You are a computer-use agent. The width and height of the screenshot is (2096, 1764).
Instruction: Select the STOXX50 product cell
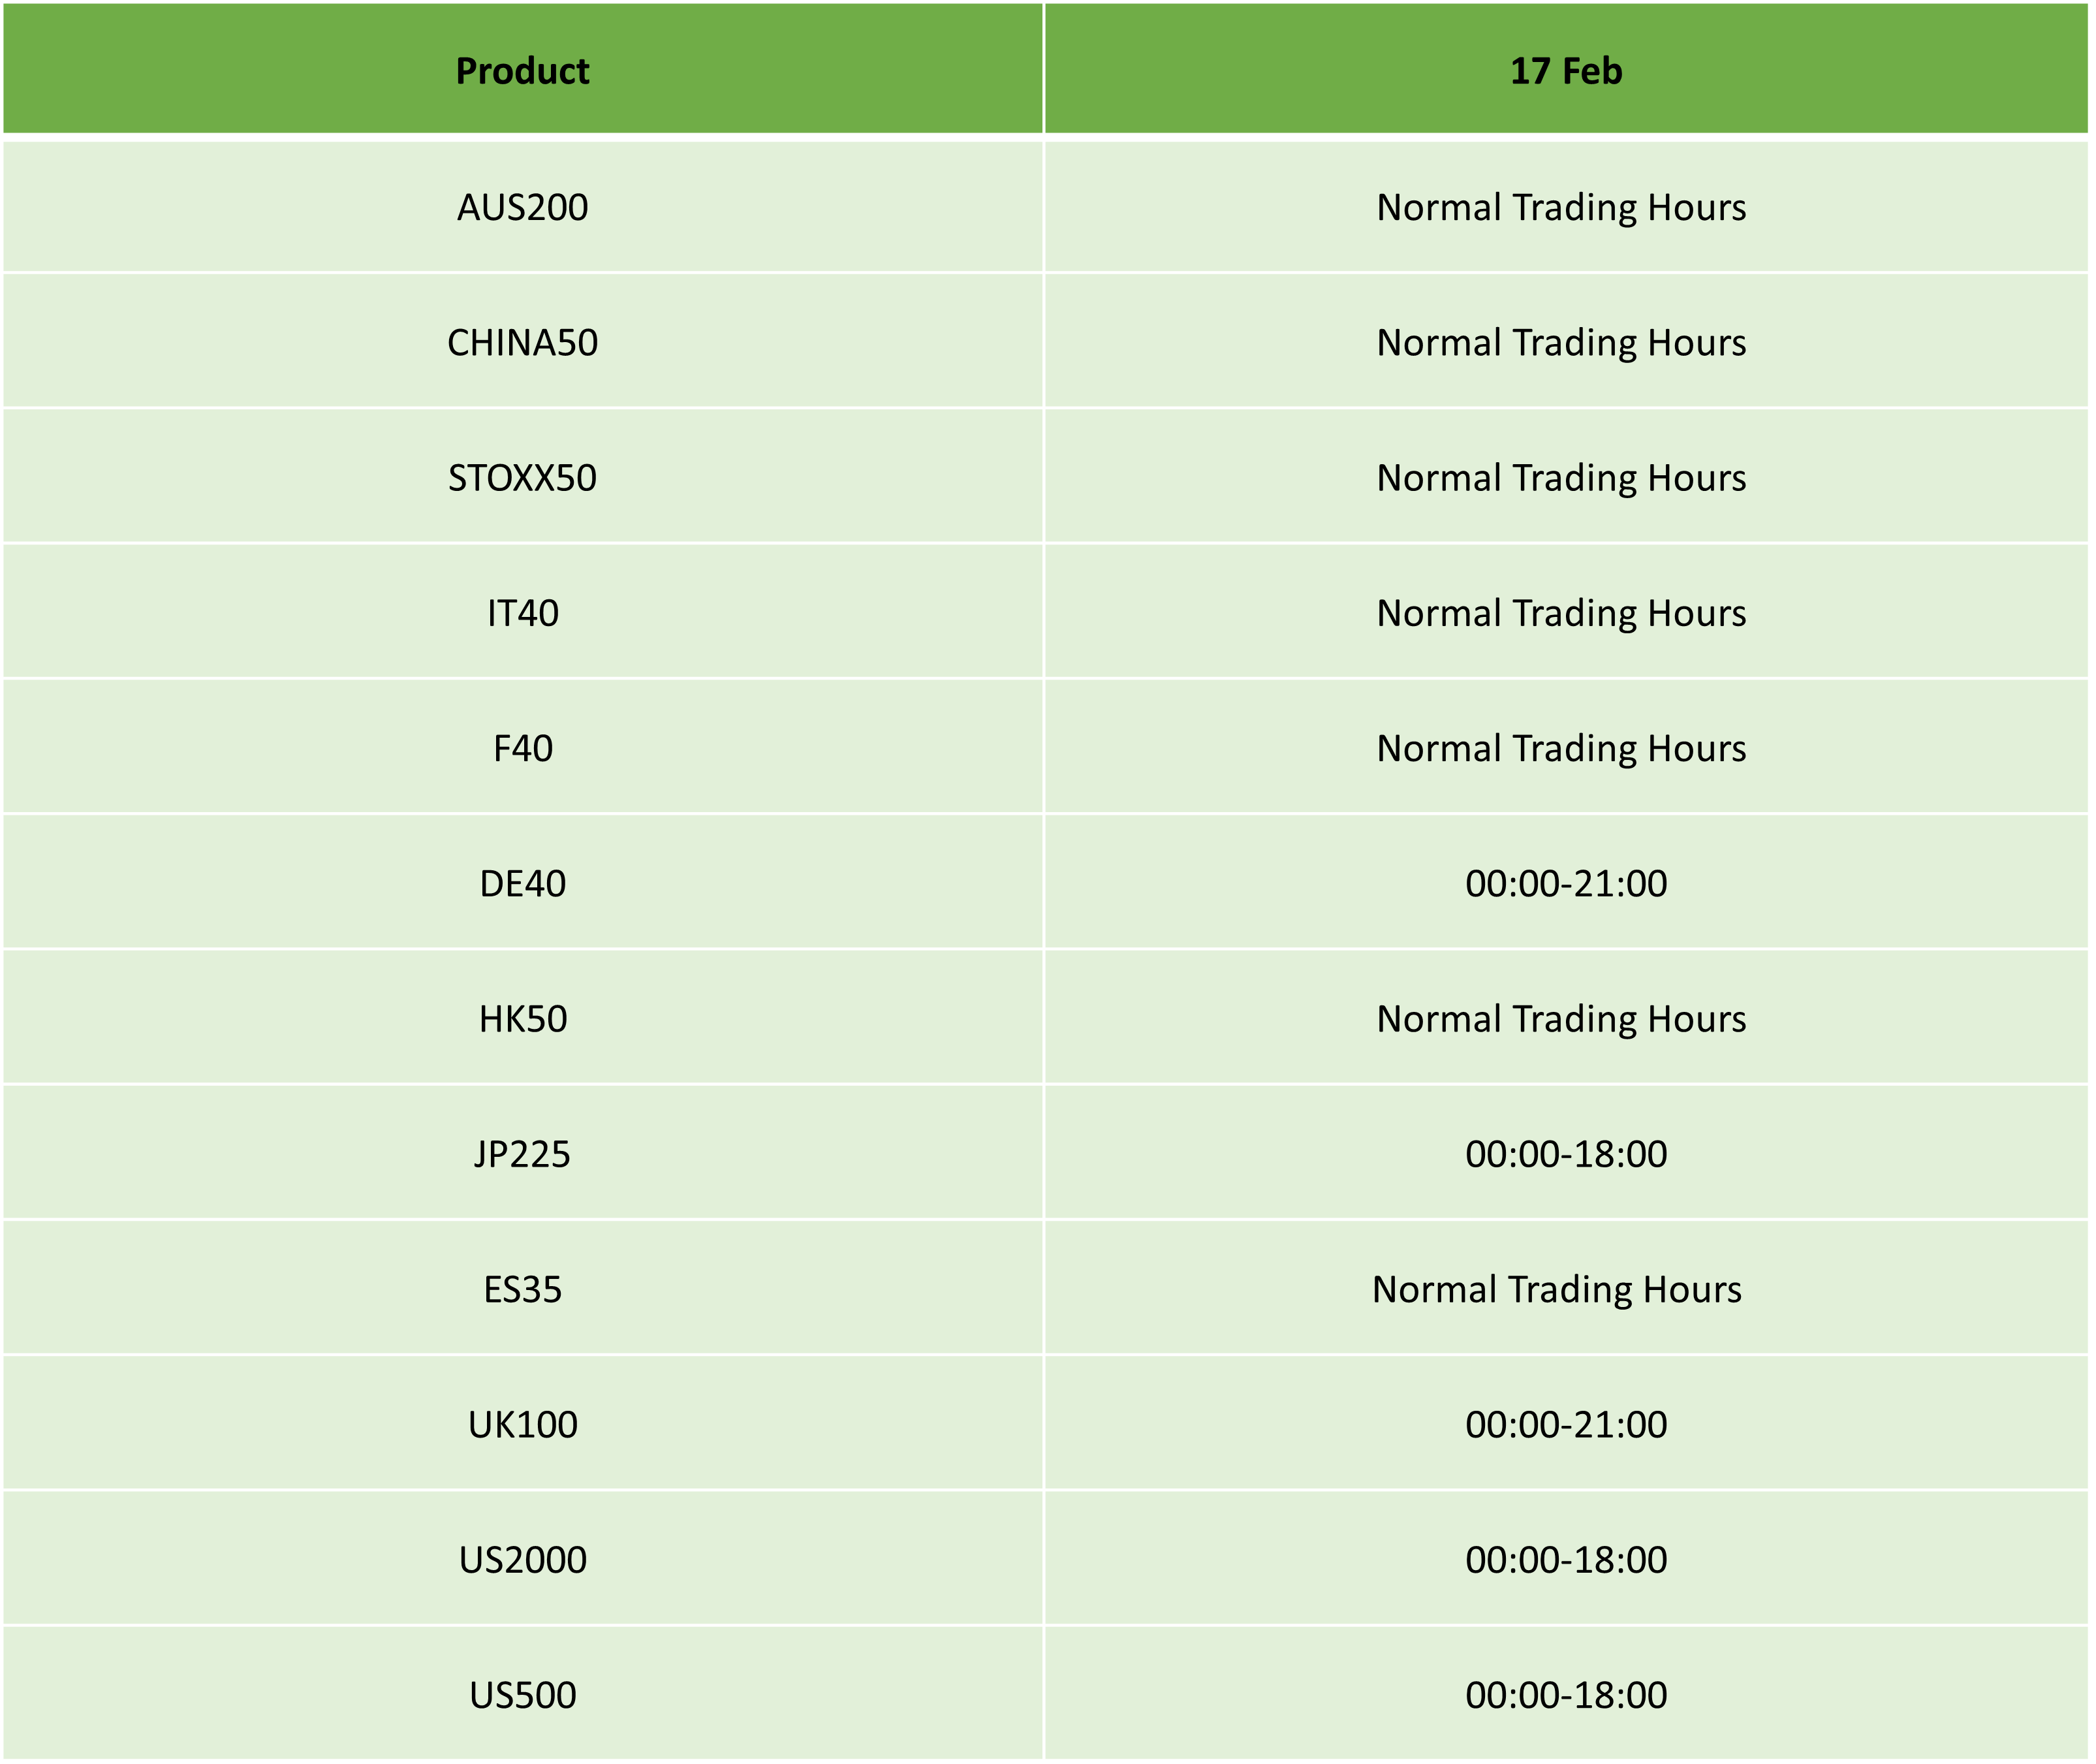[x=523, y=477]
